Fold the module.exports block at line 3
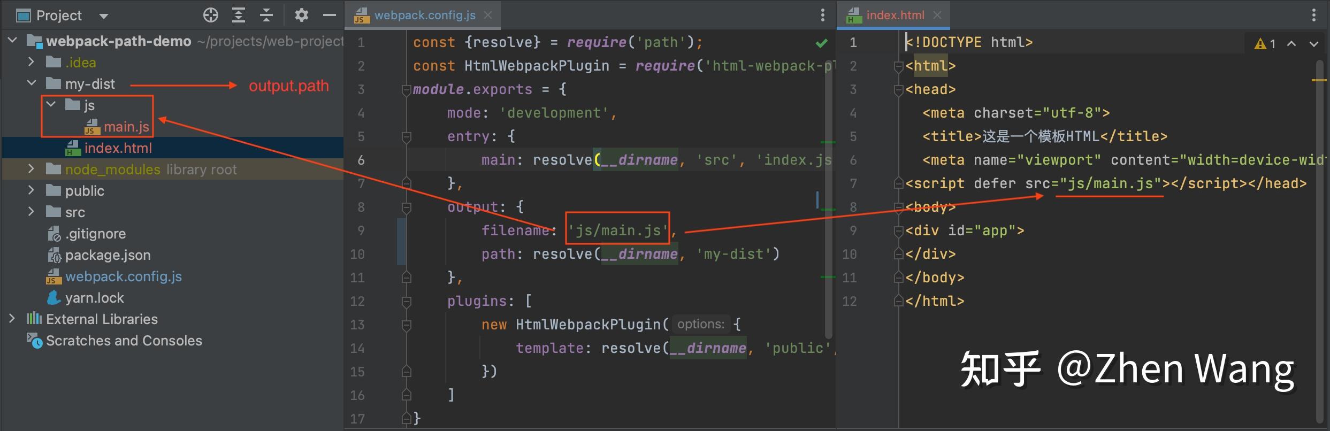The height and width of the screenshot is (431, 1330). pos(407,90)
